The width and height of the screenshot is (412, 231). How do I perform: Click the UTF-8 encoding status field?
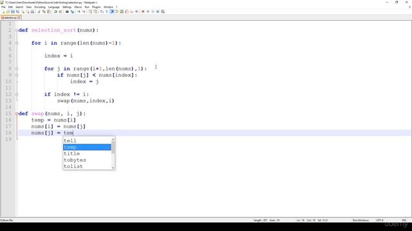tap(380, 220)
